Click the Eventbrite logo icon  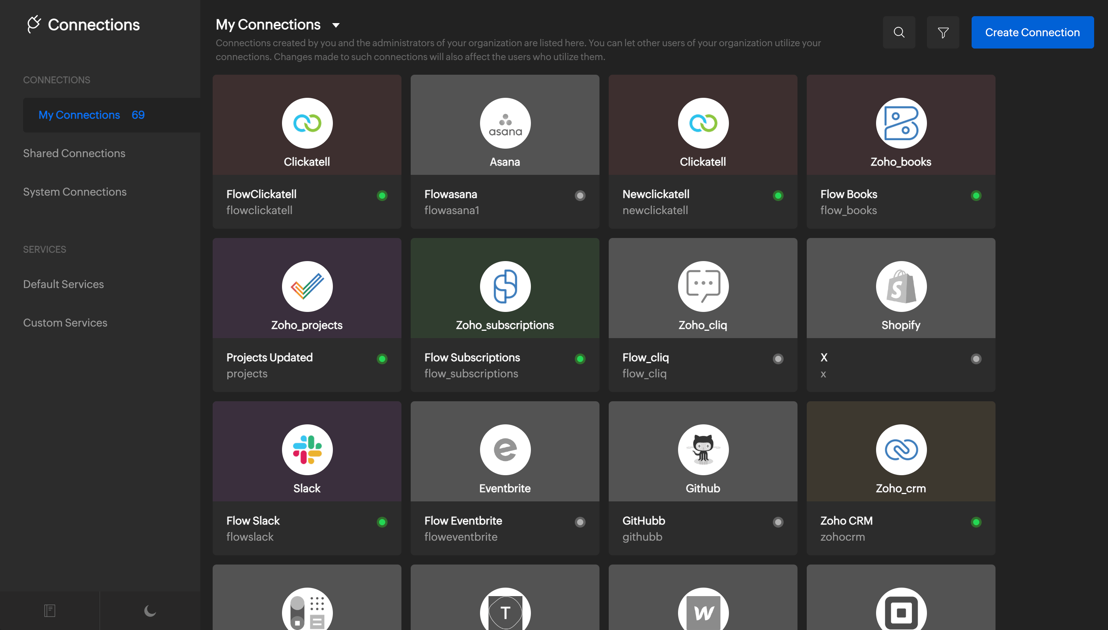pyautogui.click(x=505, y=449)
